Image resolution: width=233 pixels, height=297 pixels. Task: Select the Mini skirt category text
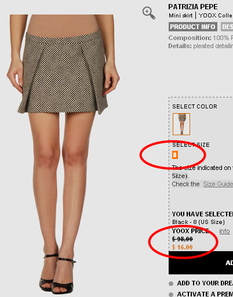[x=181, y=16]
